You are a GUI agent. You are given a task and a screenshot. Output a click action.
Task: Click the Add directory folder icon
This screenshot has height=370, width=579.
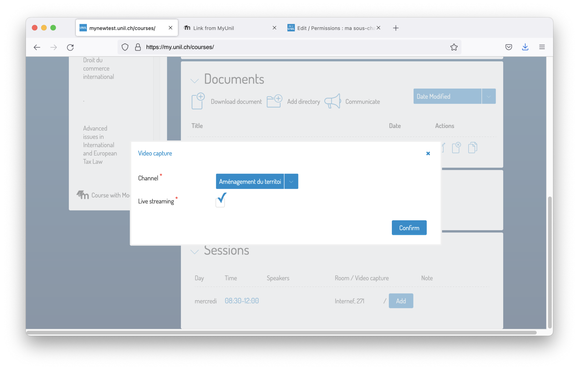pos(274,101)
